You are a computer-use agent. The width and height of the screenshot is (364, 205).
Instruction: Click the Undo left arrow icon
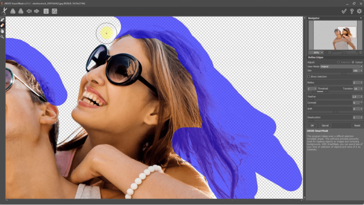pyautogui.click(x=29, y=11)
